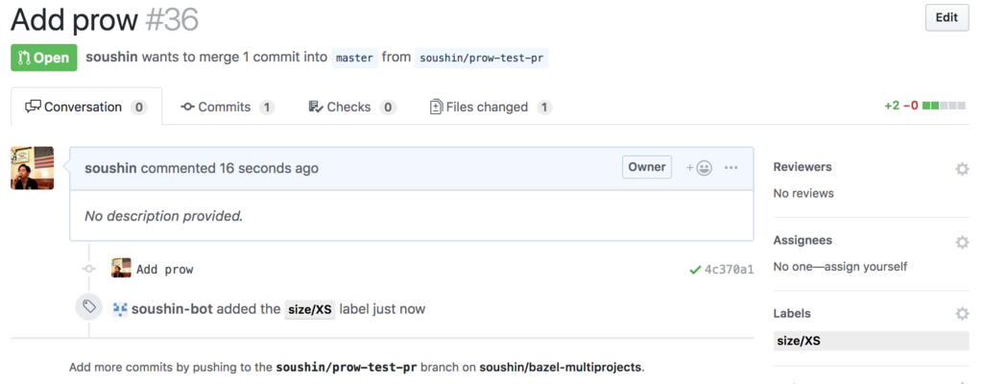Add a reaction with the smiley icon
This screenshot has height=384, width=983.
click(x=699, y=168)
